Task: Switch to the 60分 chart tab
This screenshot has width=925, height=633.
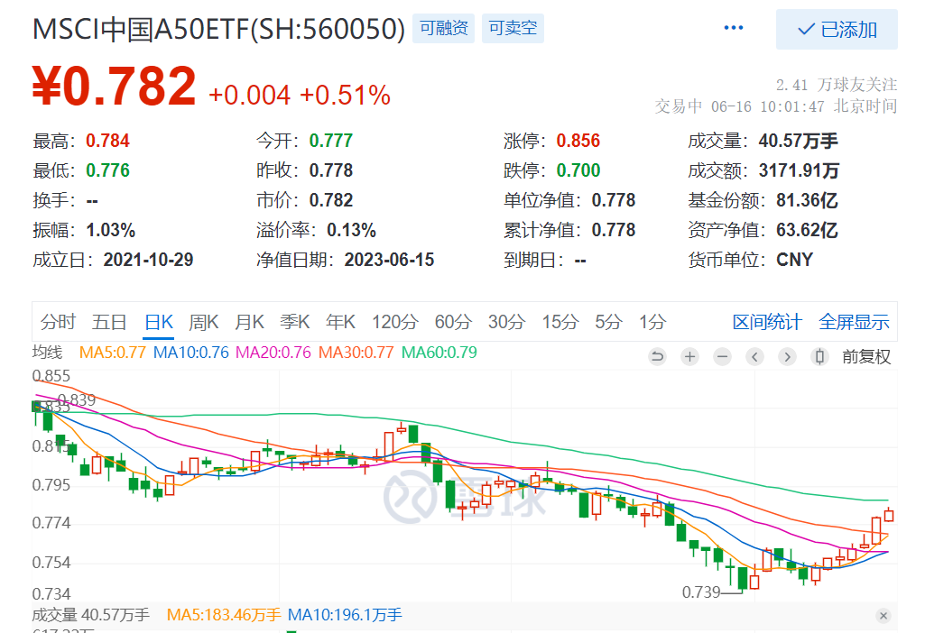Action: coord(453,322)
